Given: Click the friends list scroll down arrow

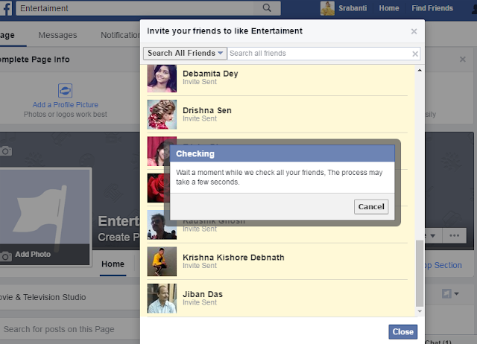Looking at the screenshot, I should [x=420, y=311].
